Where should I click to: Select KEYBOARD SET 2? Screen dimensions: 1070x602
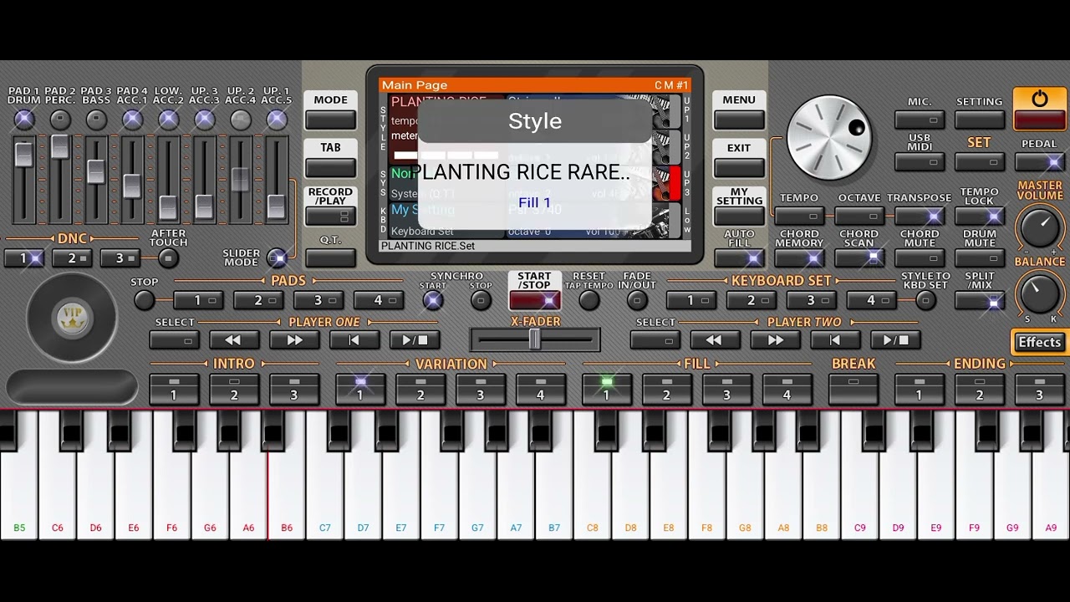[751, 300]
